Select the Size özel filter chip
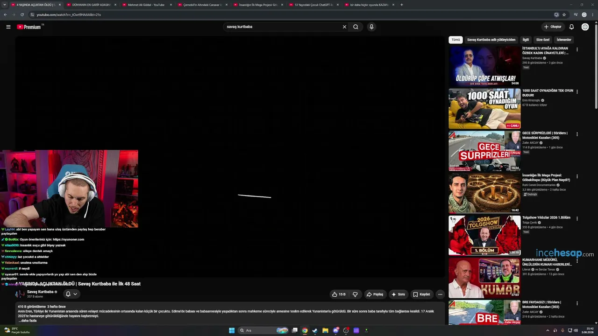This screenshot has width=598, height=336. pyautogui.click(x=543, y=40)
